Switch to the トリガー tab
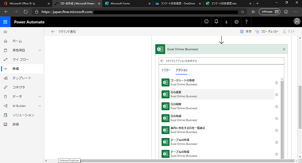This screenshot has width=302, height=163. (166, 70)
